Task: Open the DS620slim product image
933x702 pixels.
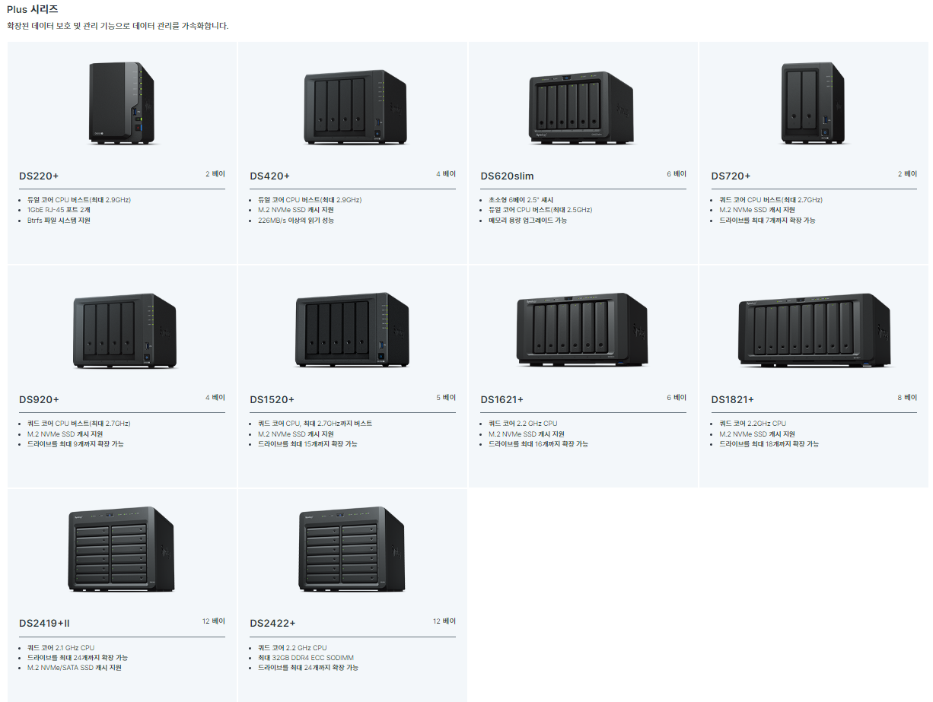Action: point(581,107)
